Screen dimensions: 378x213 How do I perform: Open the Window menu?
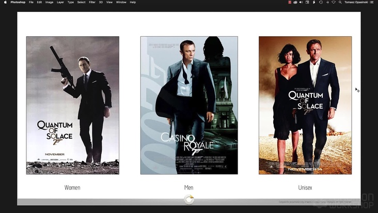point(121,2)
